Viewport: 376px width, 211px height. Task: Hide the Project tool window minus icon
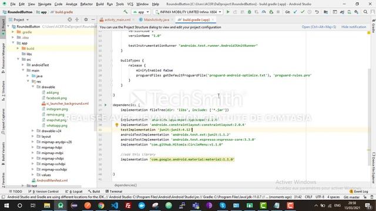[x=93, y=19]
